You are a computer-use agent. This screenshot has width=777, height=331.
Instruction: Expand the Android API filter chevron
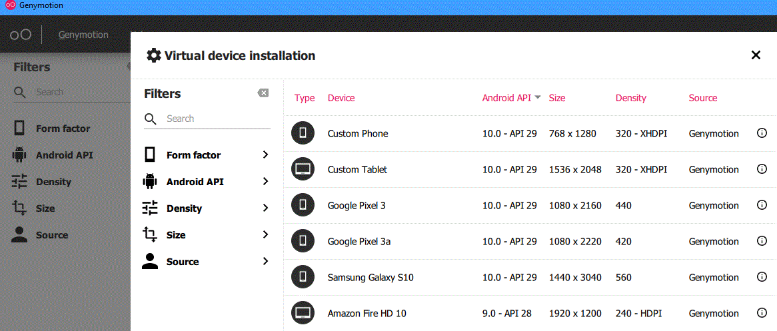pyautogui.click(x=266, y=181)
